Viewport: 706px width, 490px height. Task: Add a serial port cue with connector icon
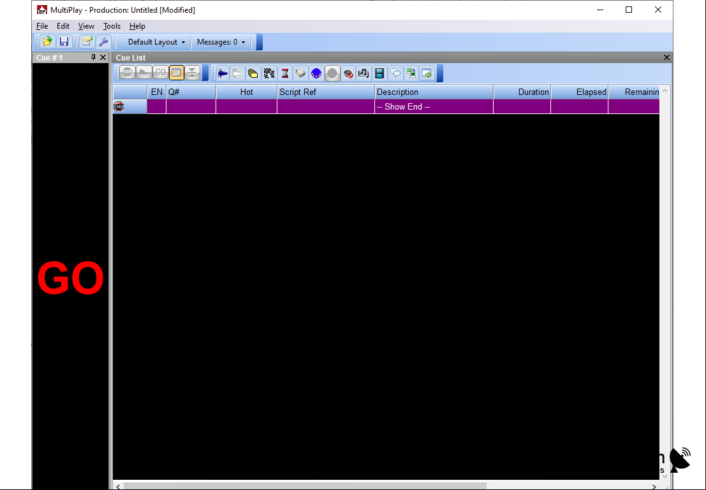coord(300,73)
